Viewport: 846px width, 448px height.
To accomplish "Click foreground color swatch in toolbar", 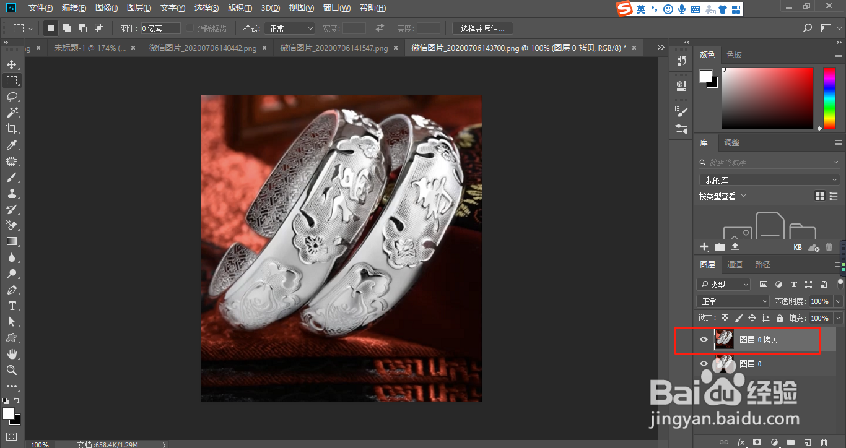I will coord(9,413).
